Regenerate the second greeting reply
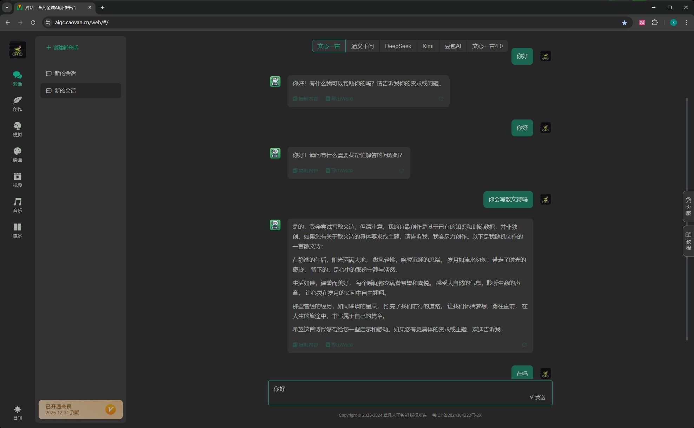 [402, 170]
